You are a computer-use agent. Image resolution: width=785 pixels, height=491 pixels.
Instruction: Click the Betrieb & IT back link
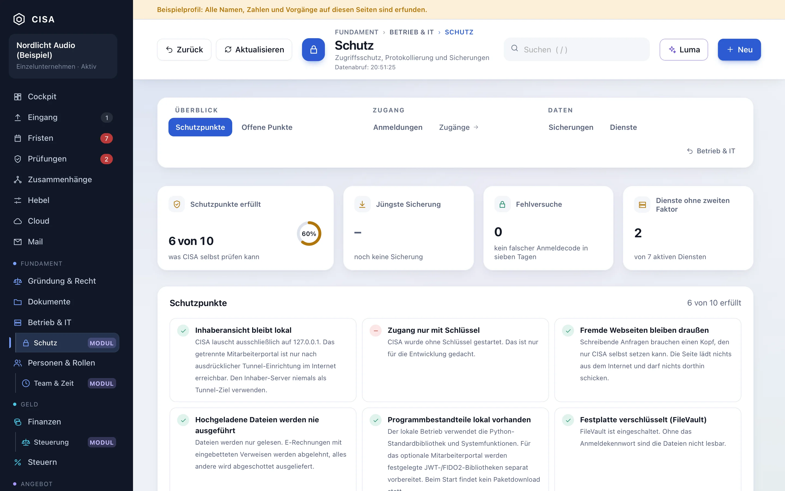tap(711, 151)
